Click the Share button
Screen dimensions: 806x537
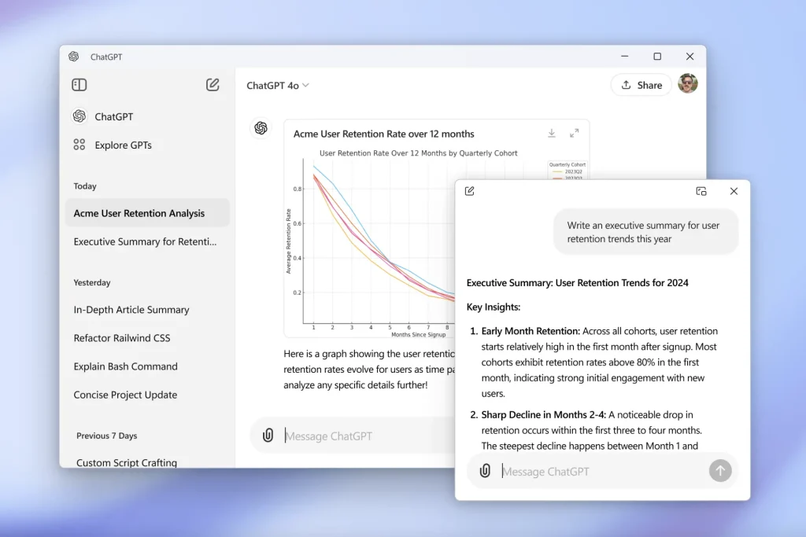641,85
